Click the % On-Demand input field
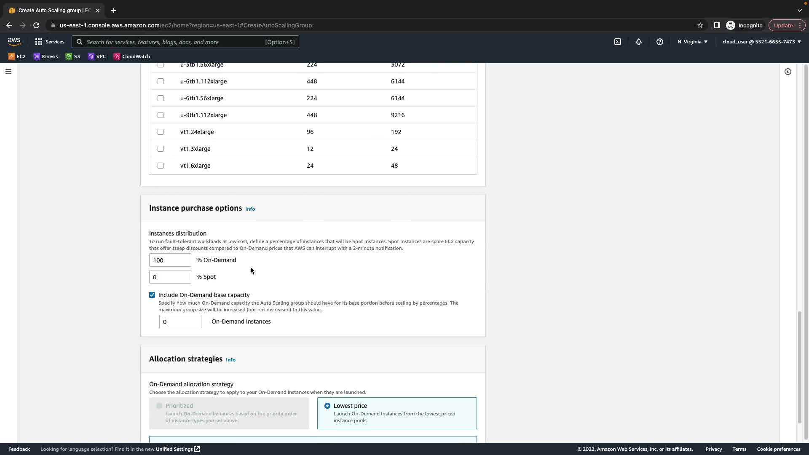The height and width of the screenshot is (455, 809). click(x=170, y=260)
